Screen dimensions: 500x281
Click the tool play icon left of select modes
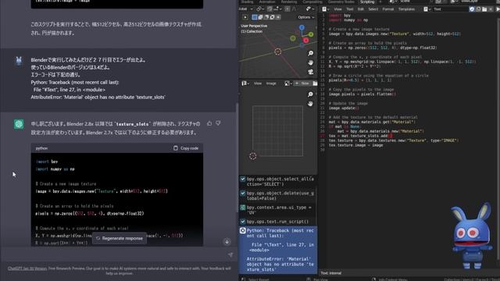(x=245, y=17)
